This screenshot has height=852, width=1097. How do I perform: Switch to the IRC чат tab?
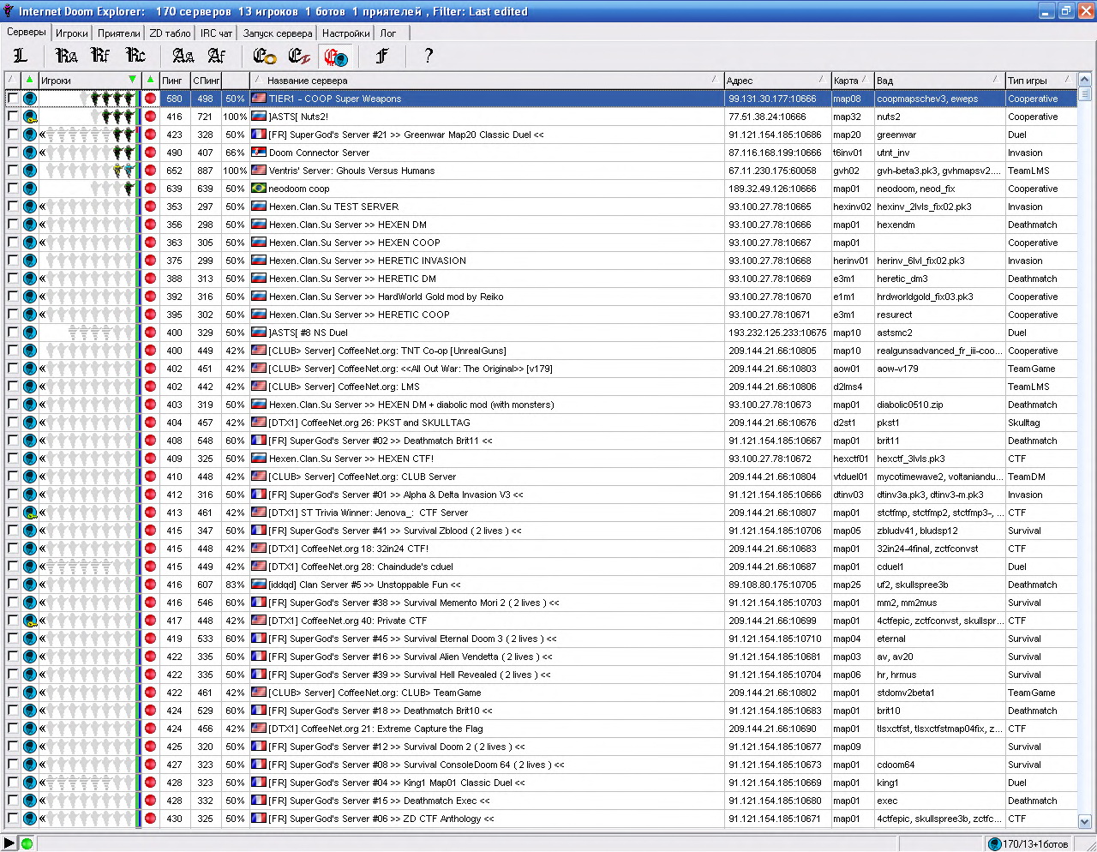[216, 33]
